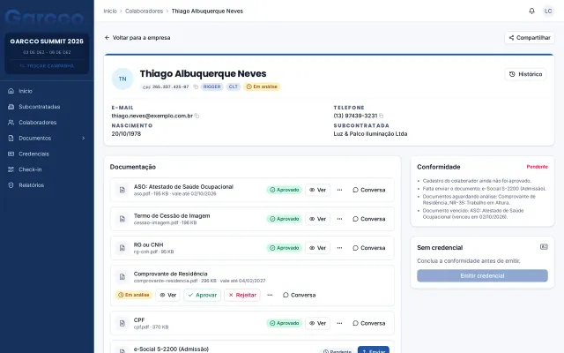The height and width of the screenshot is (353, 564).
Task: Open Conversa for Termo de Cessão
Action: (x=369, y=219)
